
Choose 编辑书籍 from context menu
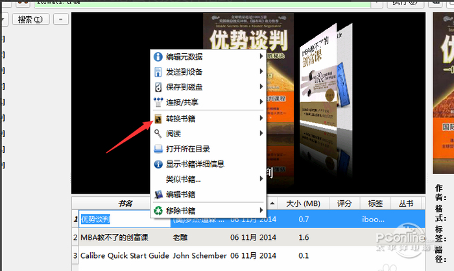pos(208,194)
